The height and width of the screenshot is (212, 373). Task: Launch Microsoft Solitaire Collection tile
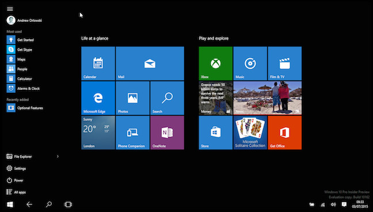point(250,132)
